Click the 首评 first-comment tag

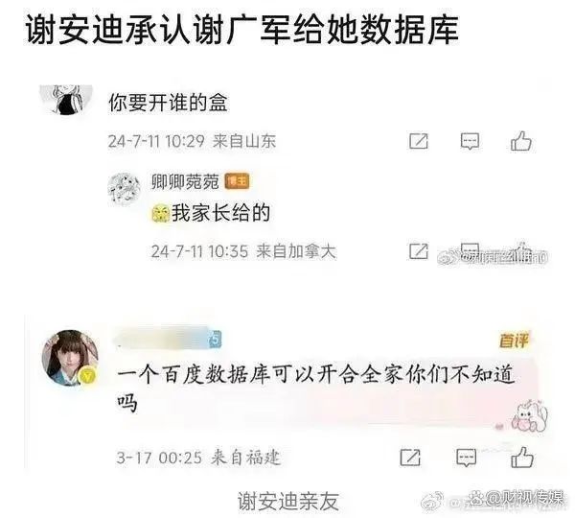(x=514, y=341)
